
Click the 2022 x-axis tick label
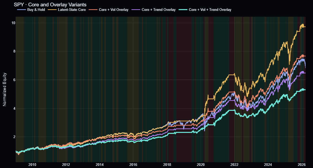(234, 164)
